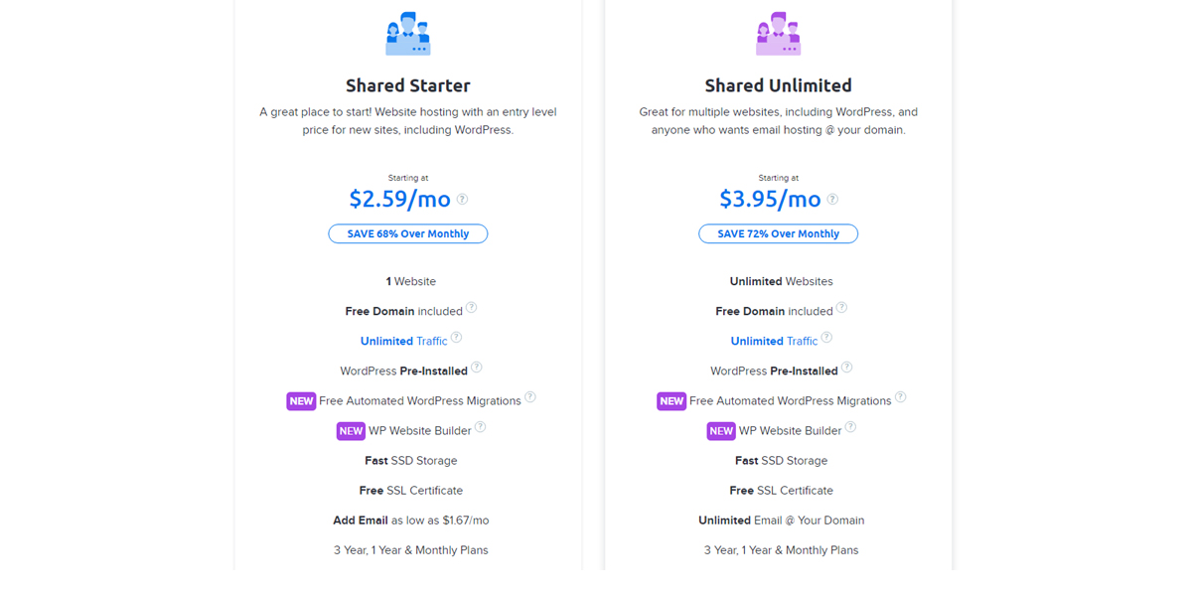
Task: Click SAVE 68% Over Monthly badge
Action: tap(407, 233)
